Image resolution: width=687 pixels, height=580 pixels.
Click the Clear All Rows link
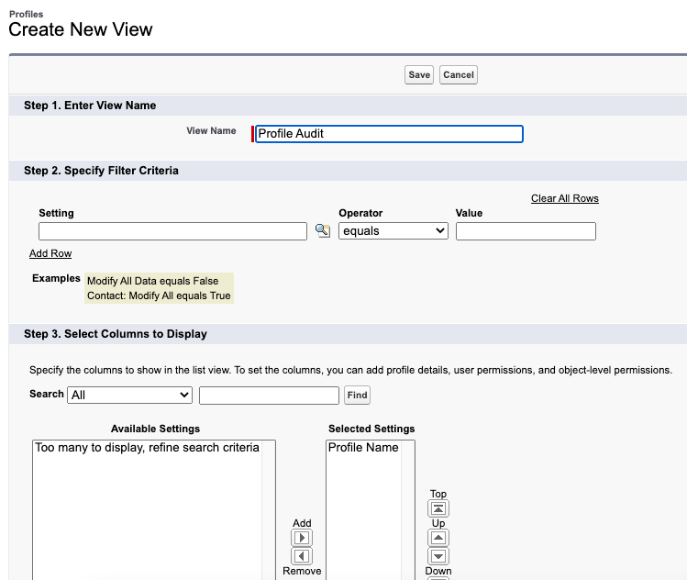pos(564,198)
